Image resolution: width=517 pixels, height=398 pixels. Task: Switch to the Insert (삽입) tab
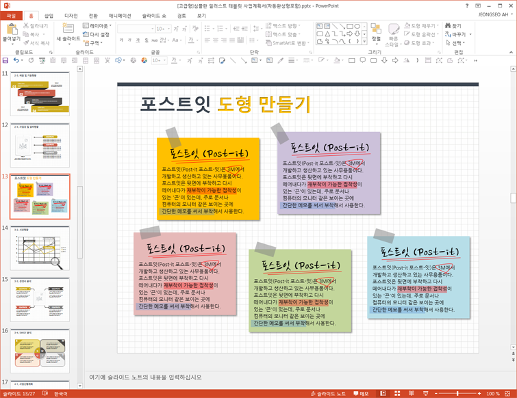tap(49, 16)
